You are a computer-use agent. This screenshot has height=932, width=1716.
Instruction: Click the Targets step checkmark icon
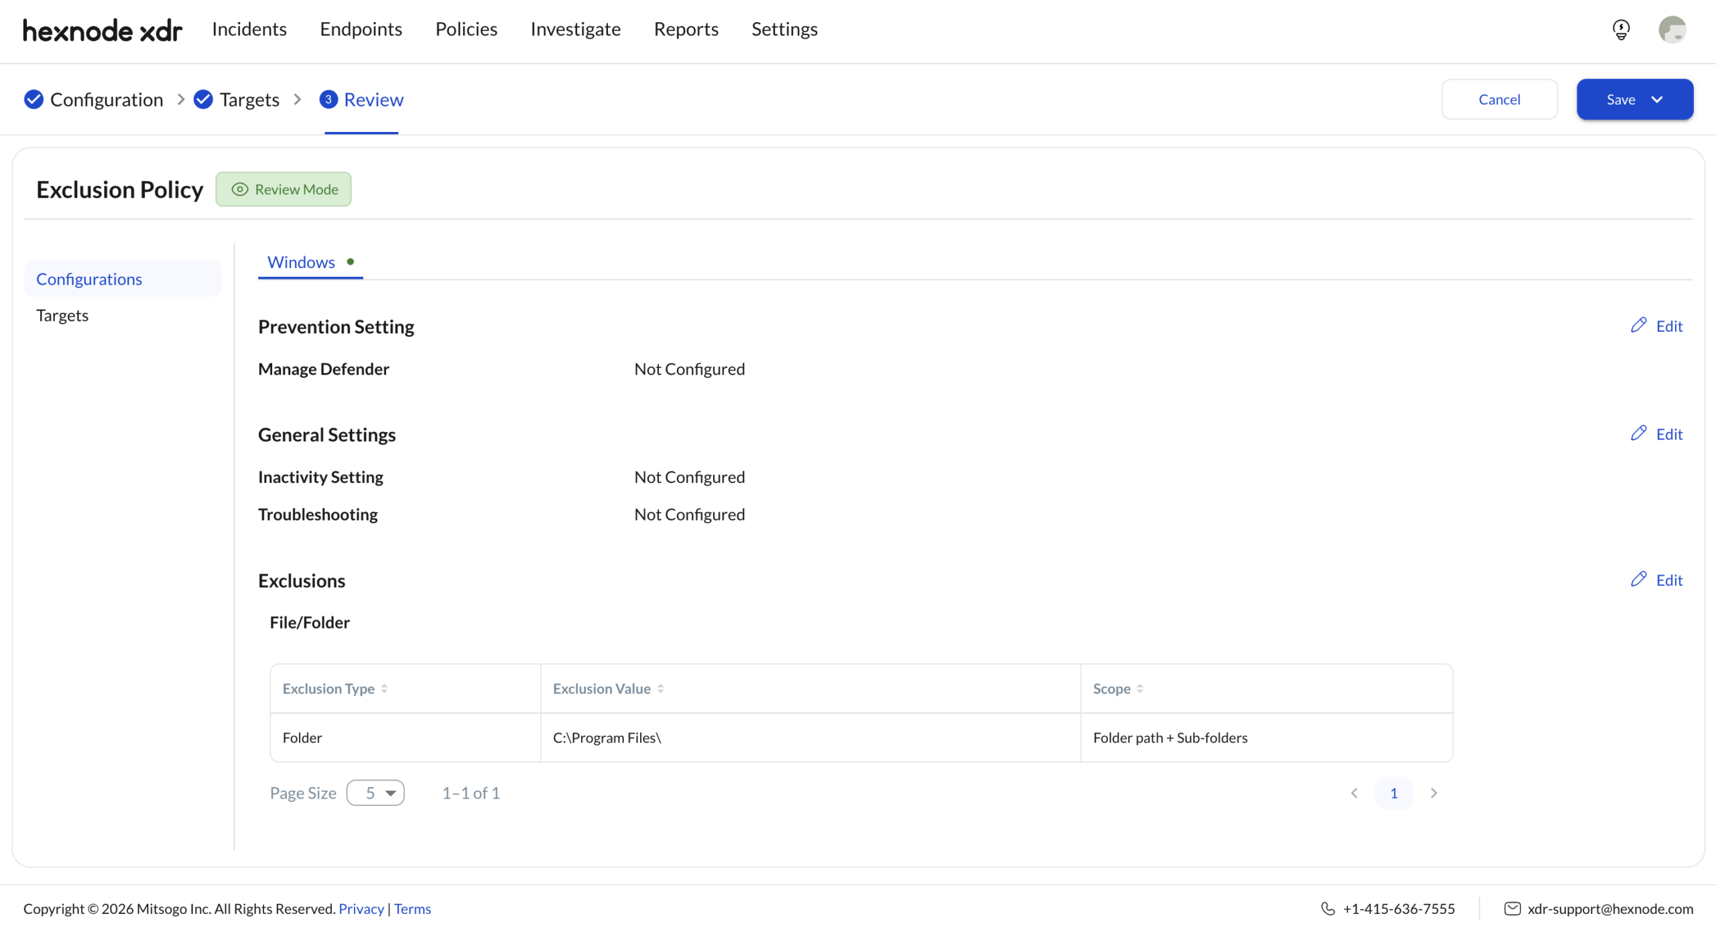point(203,99)
